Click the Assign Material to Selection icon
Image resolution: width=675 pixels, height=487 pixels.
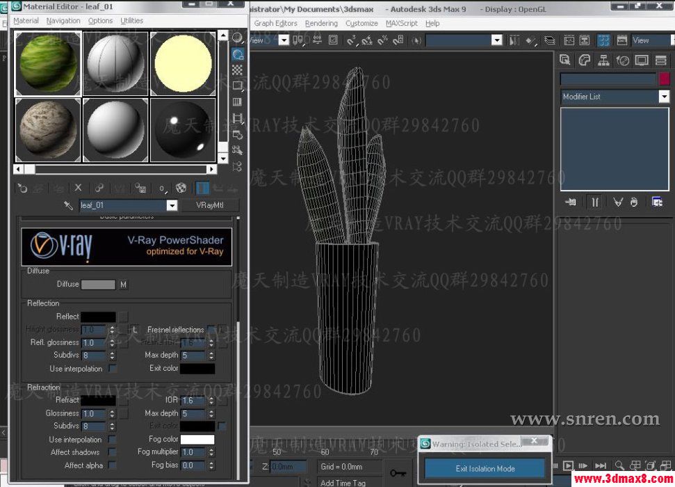pyautogui.click(x=58, y=188)
